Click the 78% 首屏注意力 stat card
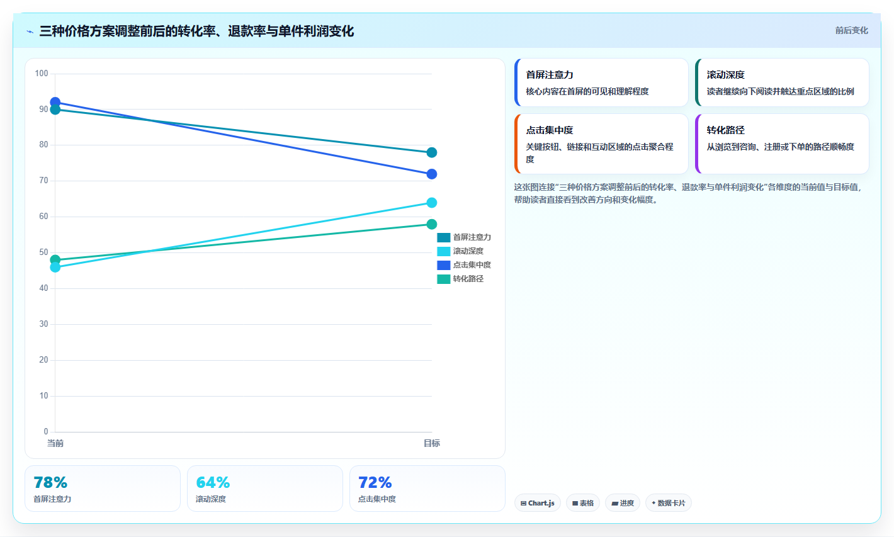This screenshot has height=537, width=894. pyautogui.click(x=103, y=489)
